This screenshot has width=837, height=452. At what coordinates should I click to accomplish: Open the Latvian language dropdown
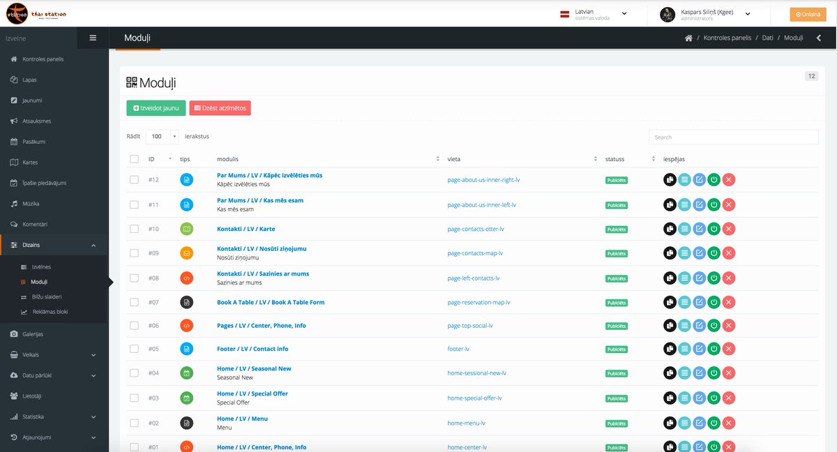click(594, 14)
